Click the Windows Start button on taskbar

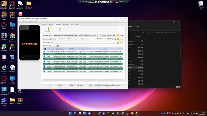click(71, 113)
